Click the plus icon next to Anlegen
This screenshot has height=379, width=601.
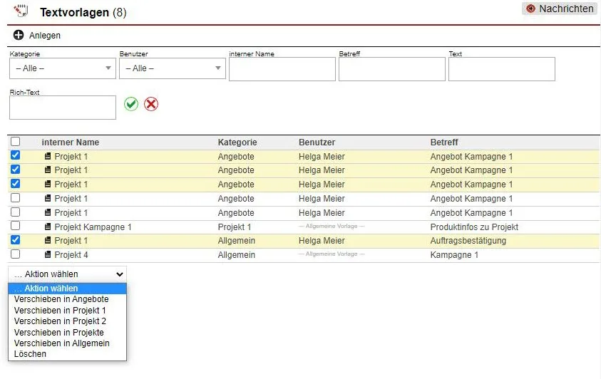tap(19, 36)
